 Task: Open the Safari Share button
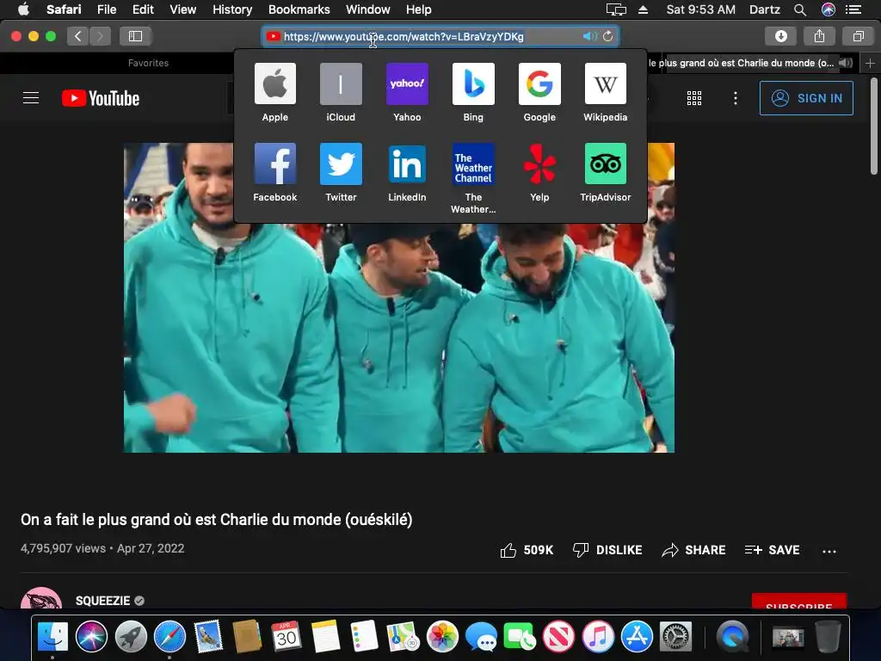(x=819, y=36)
